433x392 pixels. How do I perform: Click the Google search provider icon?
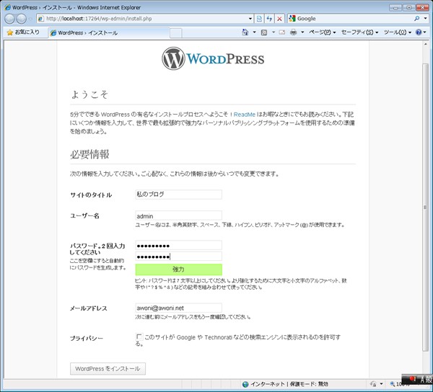pyautogui.click(x=292, y=19)
